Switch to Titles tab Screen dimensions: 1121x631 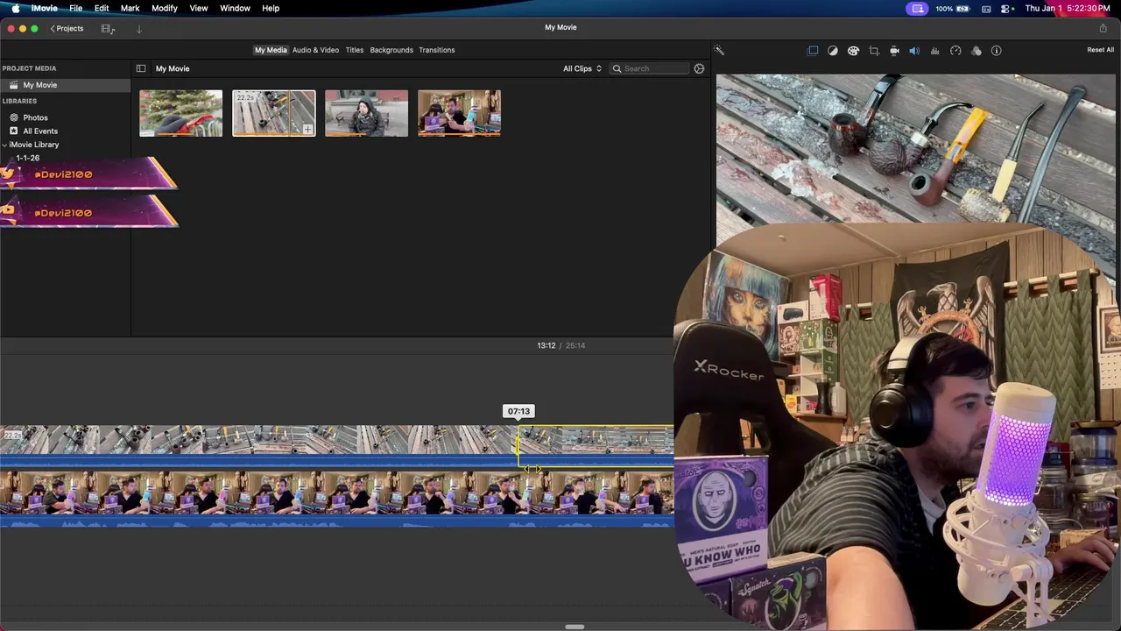coord(354,50)
